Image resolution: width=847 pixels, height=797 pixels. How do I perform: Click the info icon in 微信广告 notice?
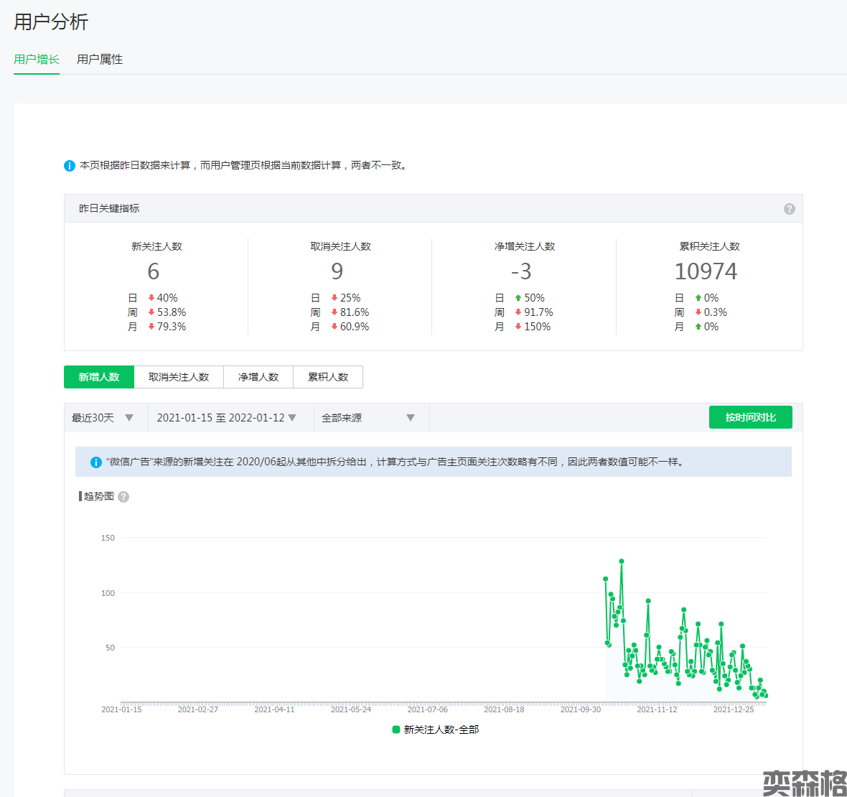(95, 462)
